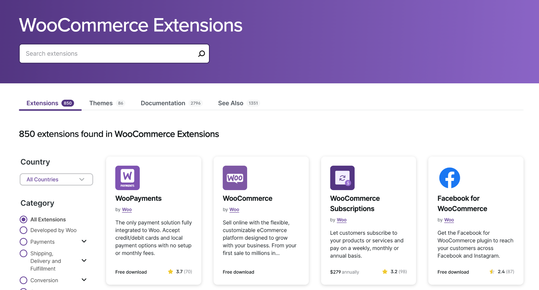Image resolution: width=539 pixels, height=290 pixels.
Task: Click the 2.4 (87) rating text
Action: tap(506, 272)
